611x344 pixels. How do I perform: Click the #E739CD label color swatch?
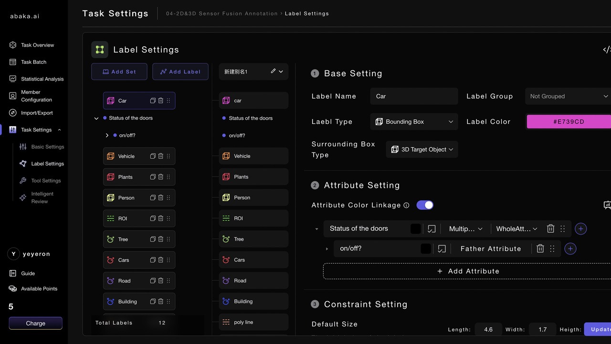click(x=569, y=121)
